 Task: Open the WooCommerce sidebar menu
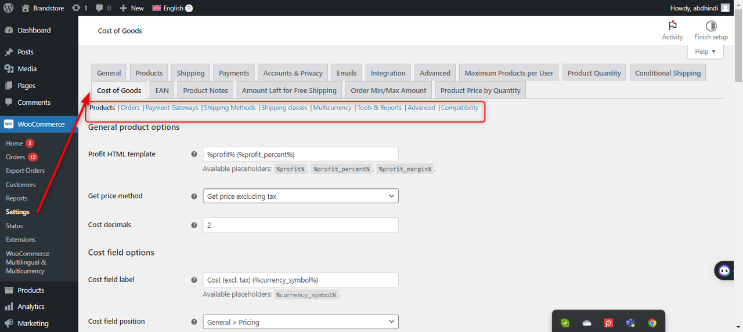tap(39, 124)
